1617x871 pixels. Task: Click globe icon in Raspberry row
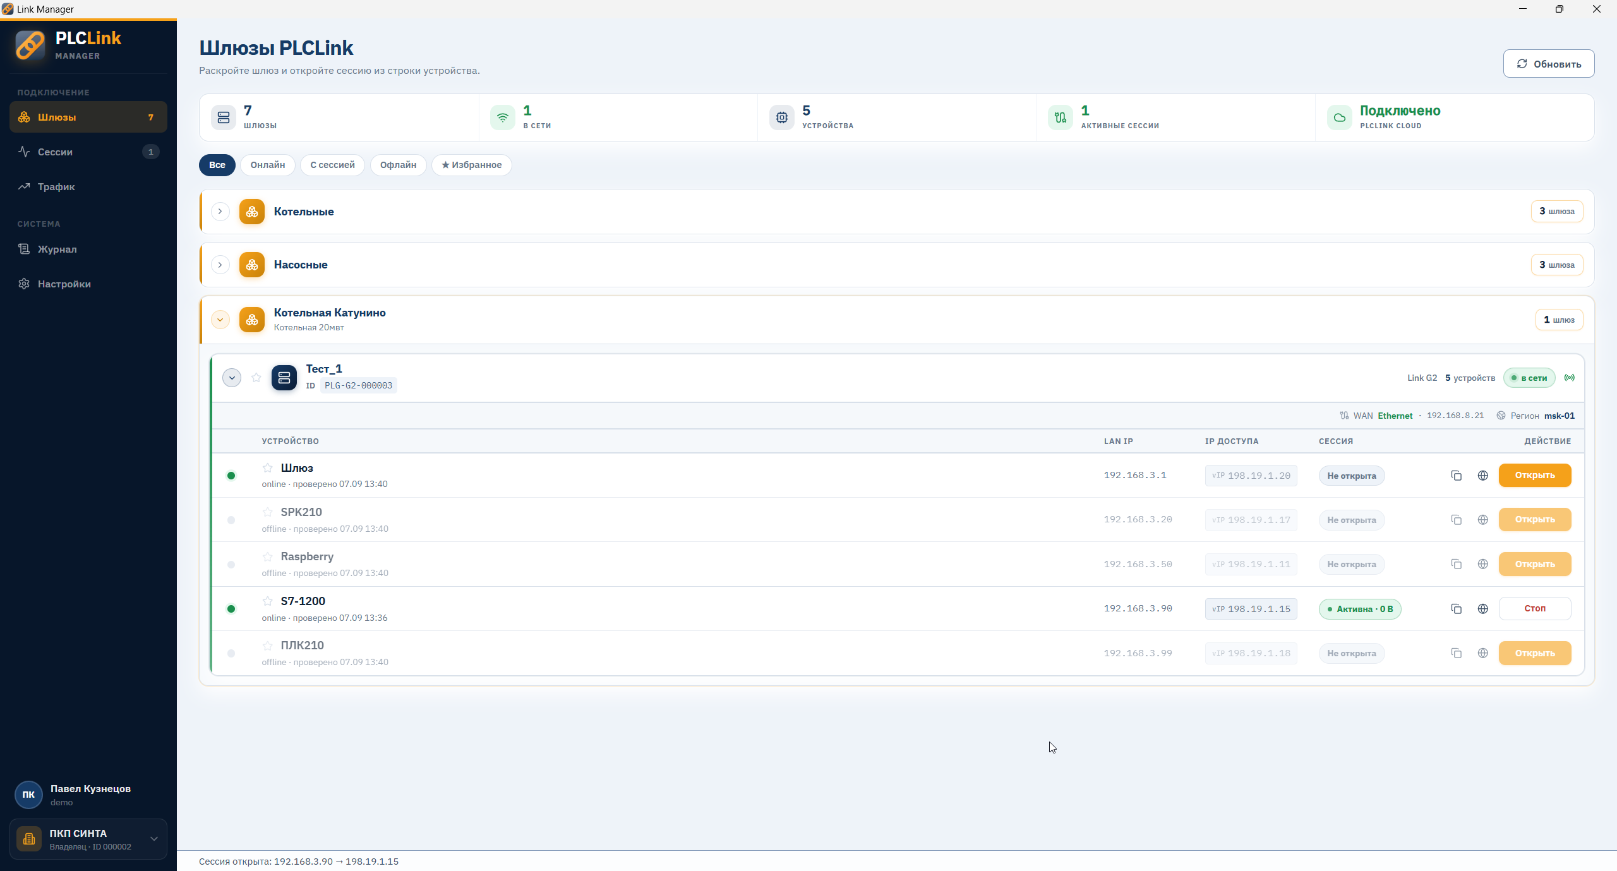pos(1482,564)
